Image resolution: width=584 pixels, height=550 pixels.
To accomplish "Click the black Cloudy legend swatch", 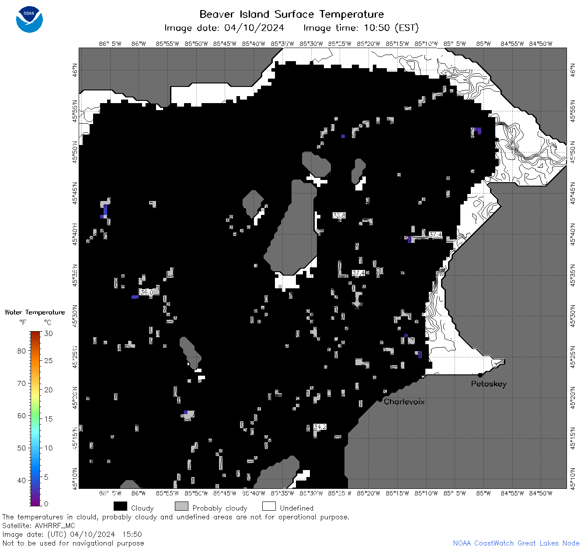I will (120, 506).
